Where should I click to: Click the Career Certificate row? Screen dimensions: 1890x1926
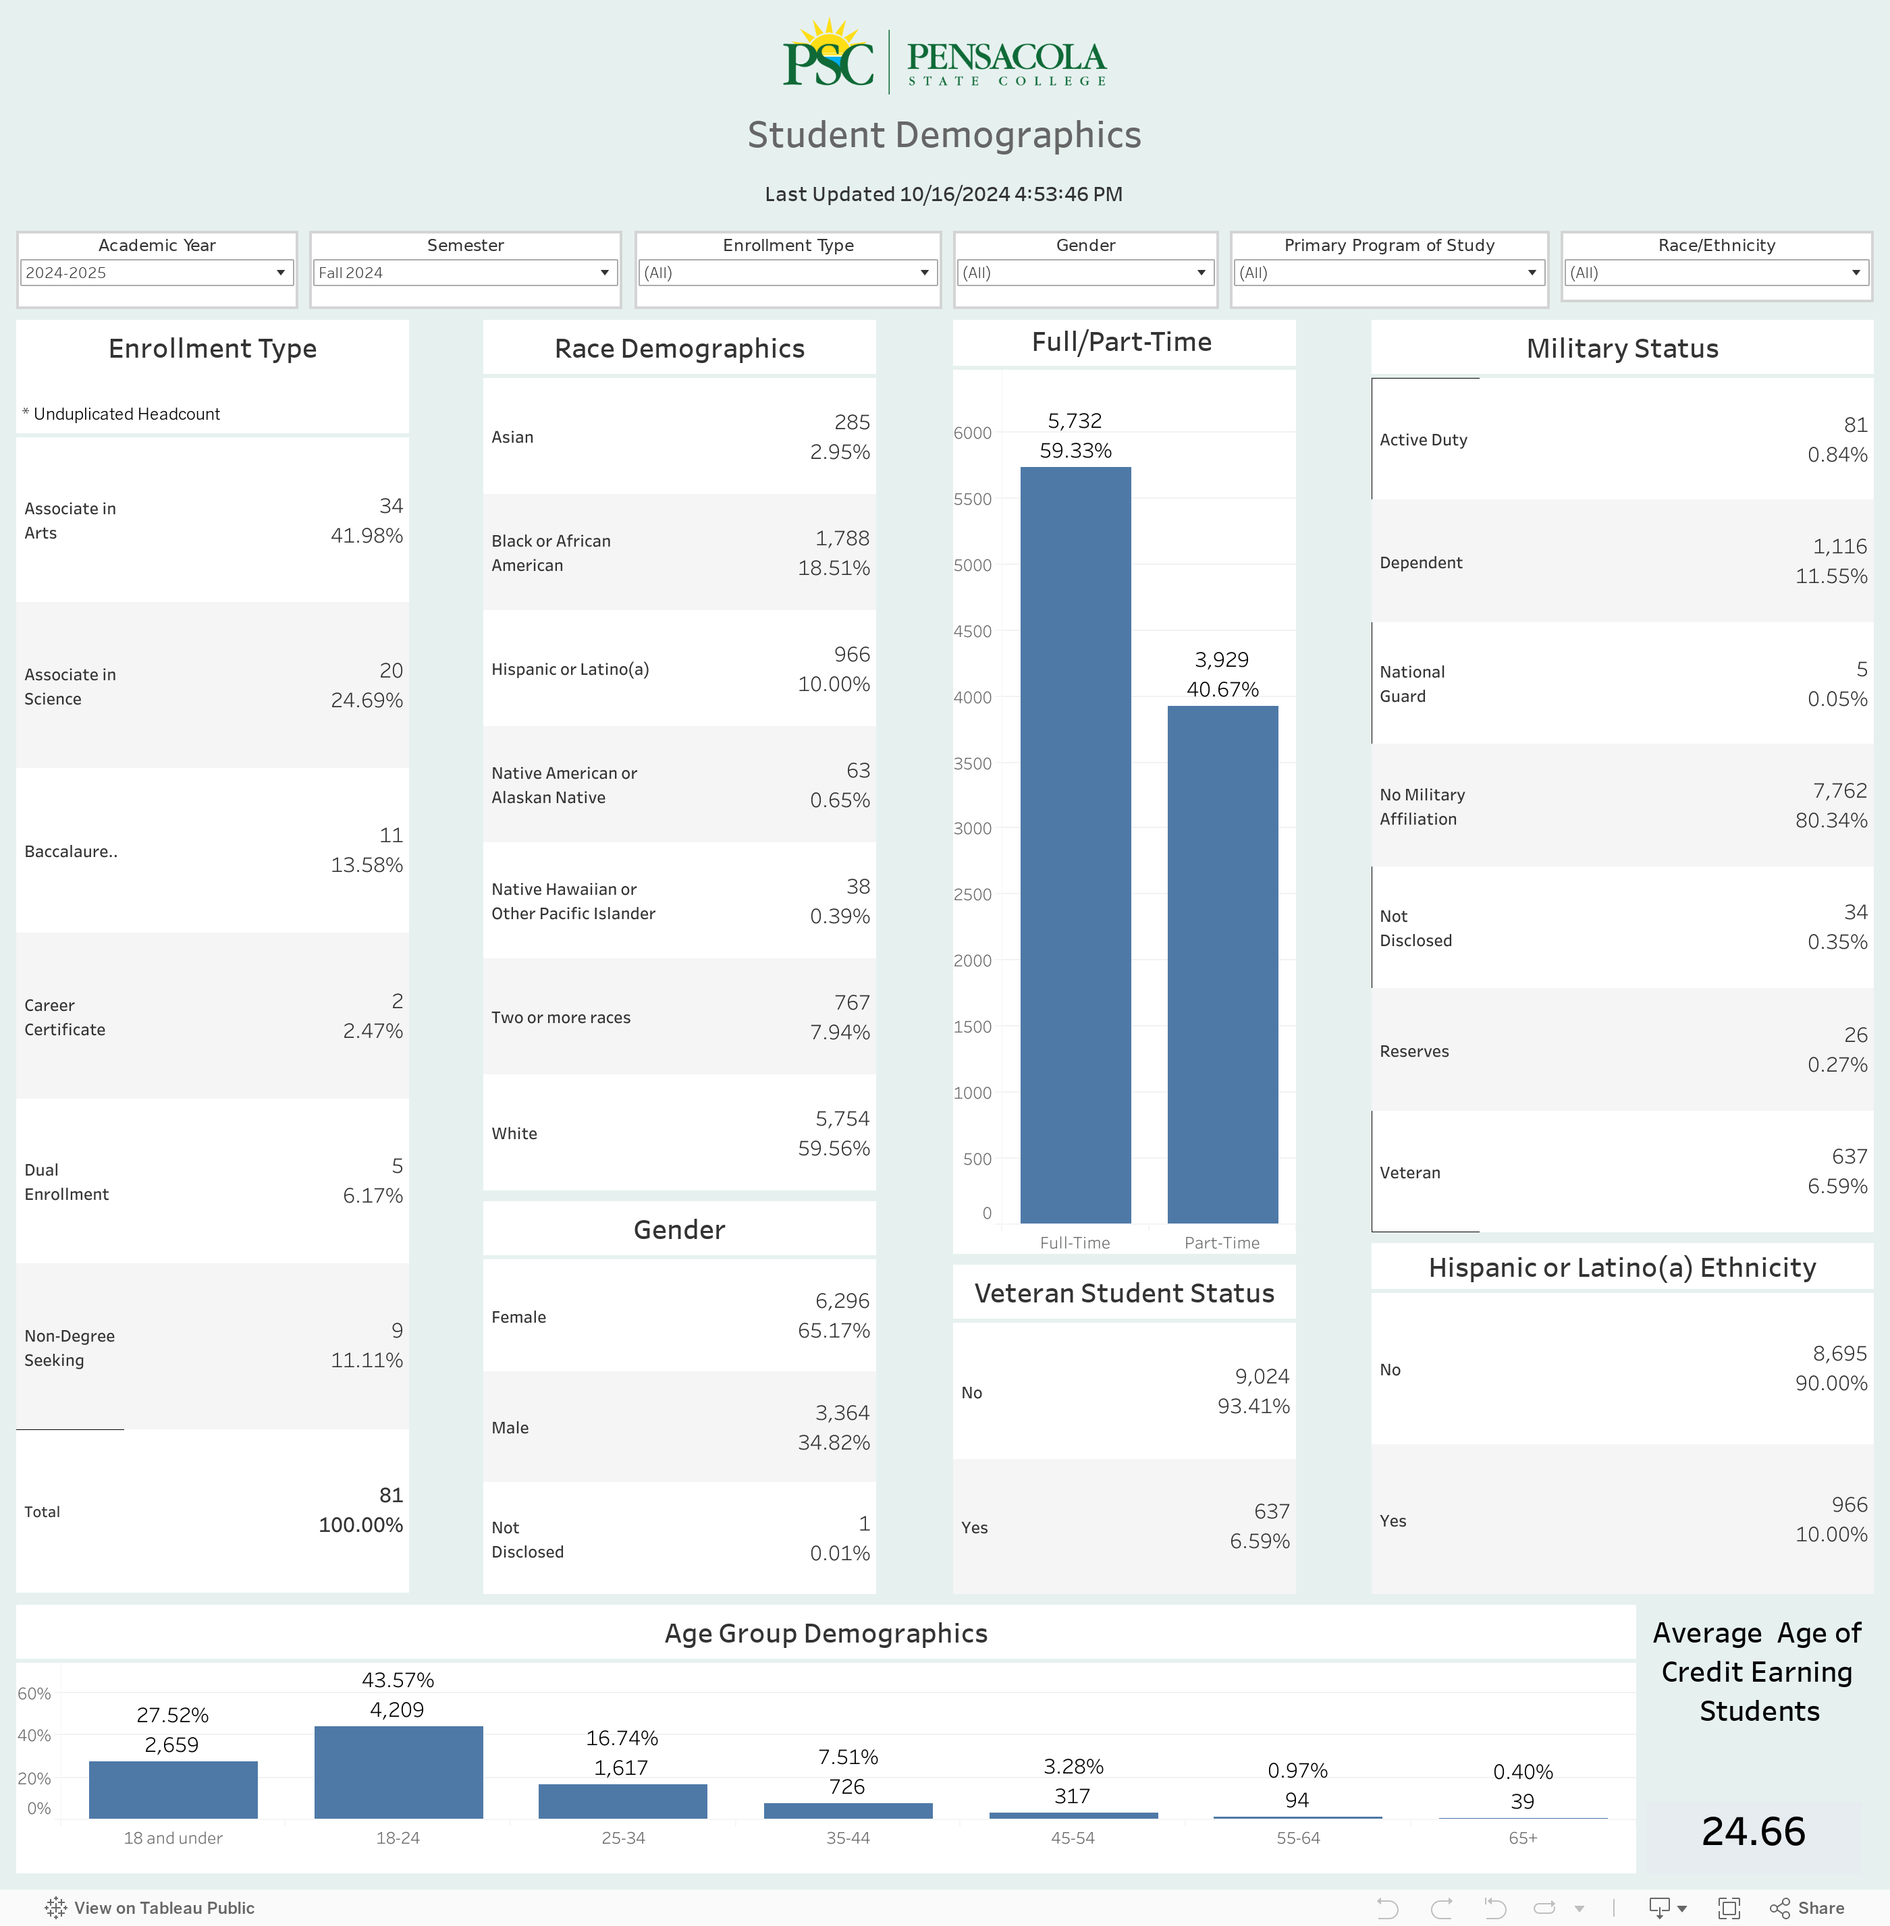(213, 1016)
